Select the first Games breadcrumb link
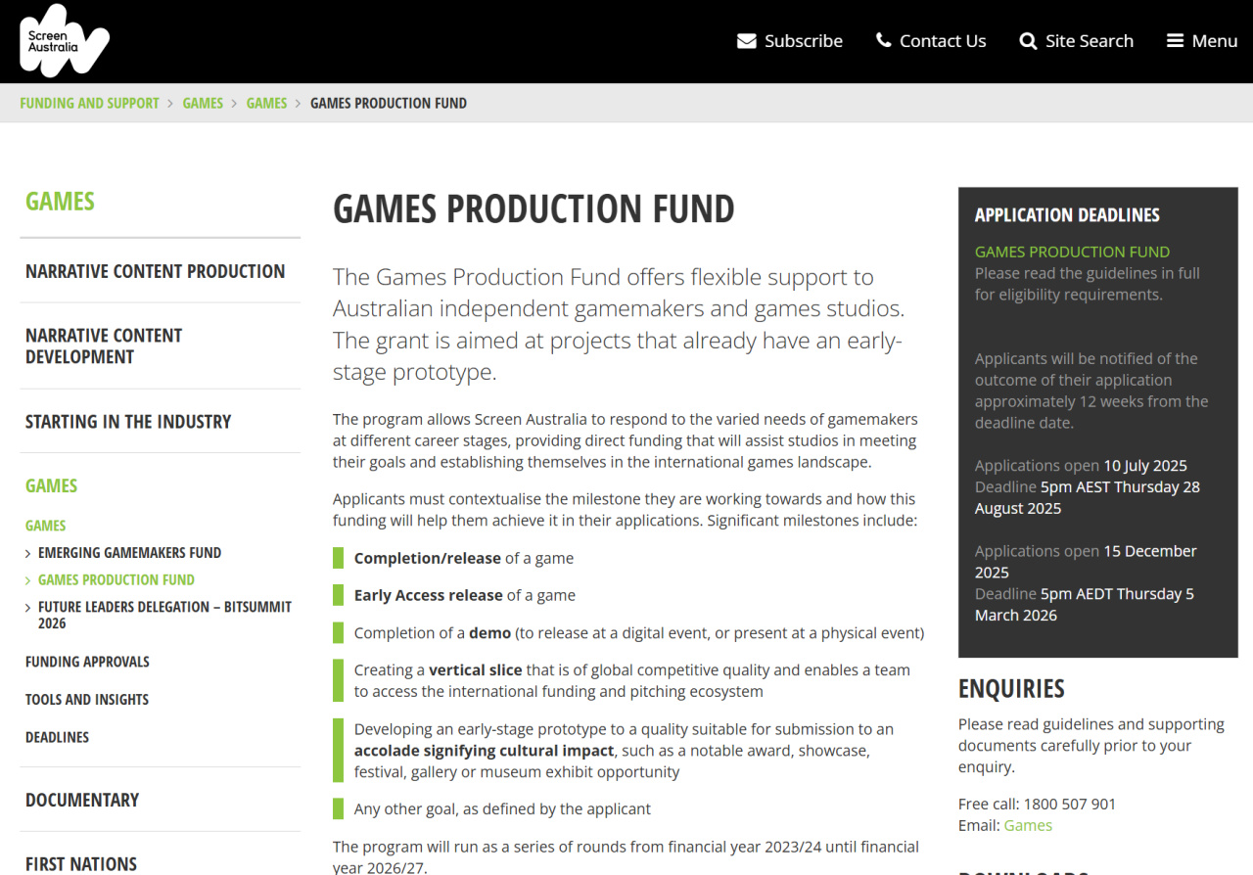This screenshot has width=1253, height=875. 203,103
